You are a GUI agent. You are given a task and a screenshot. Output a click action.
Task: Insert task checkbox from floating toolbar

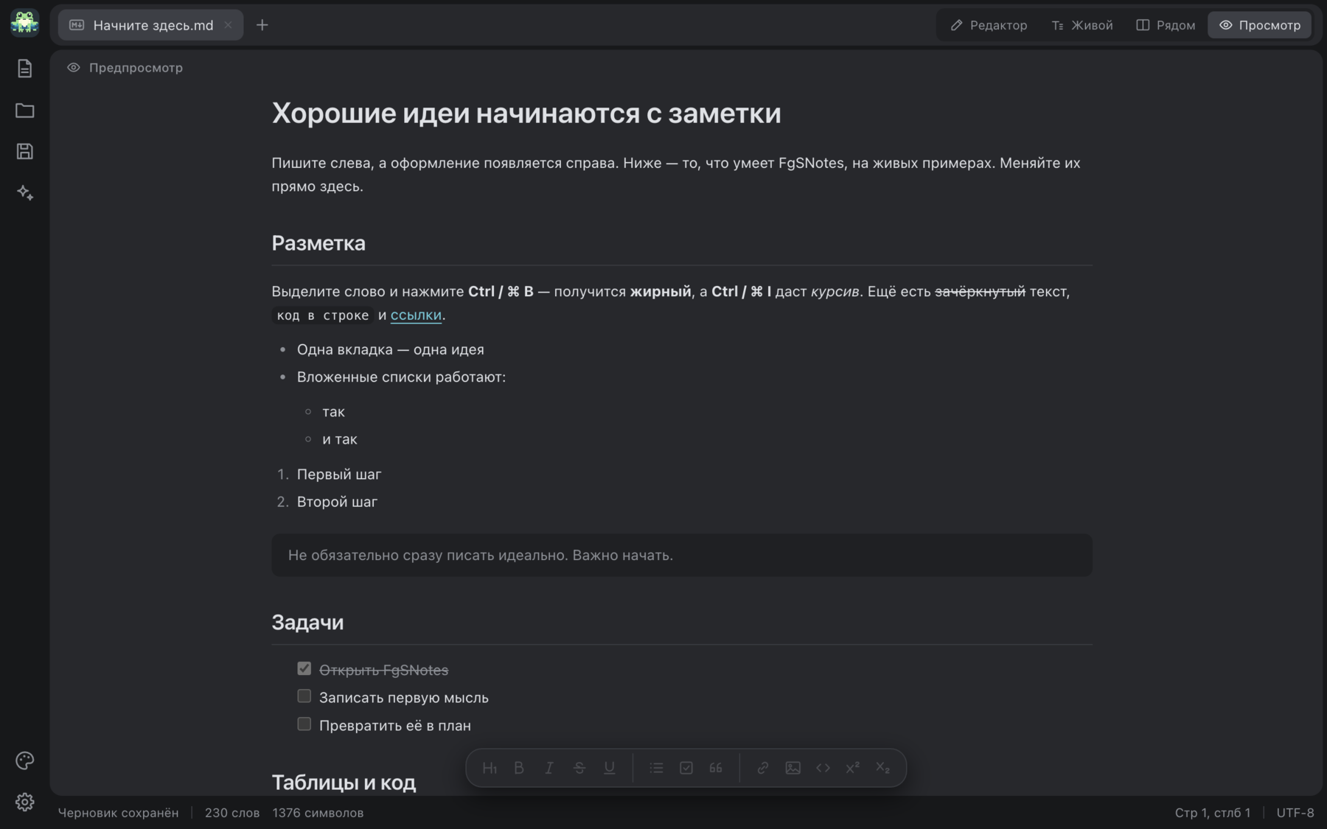click(686, 768)
